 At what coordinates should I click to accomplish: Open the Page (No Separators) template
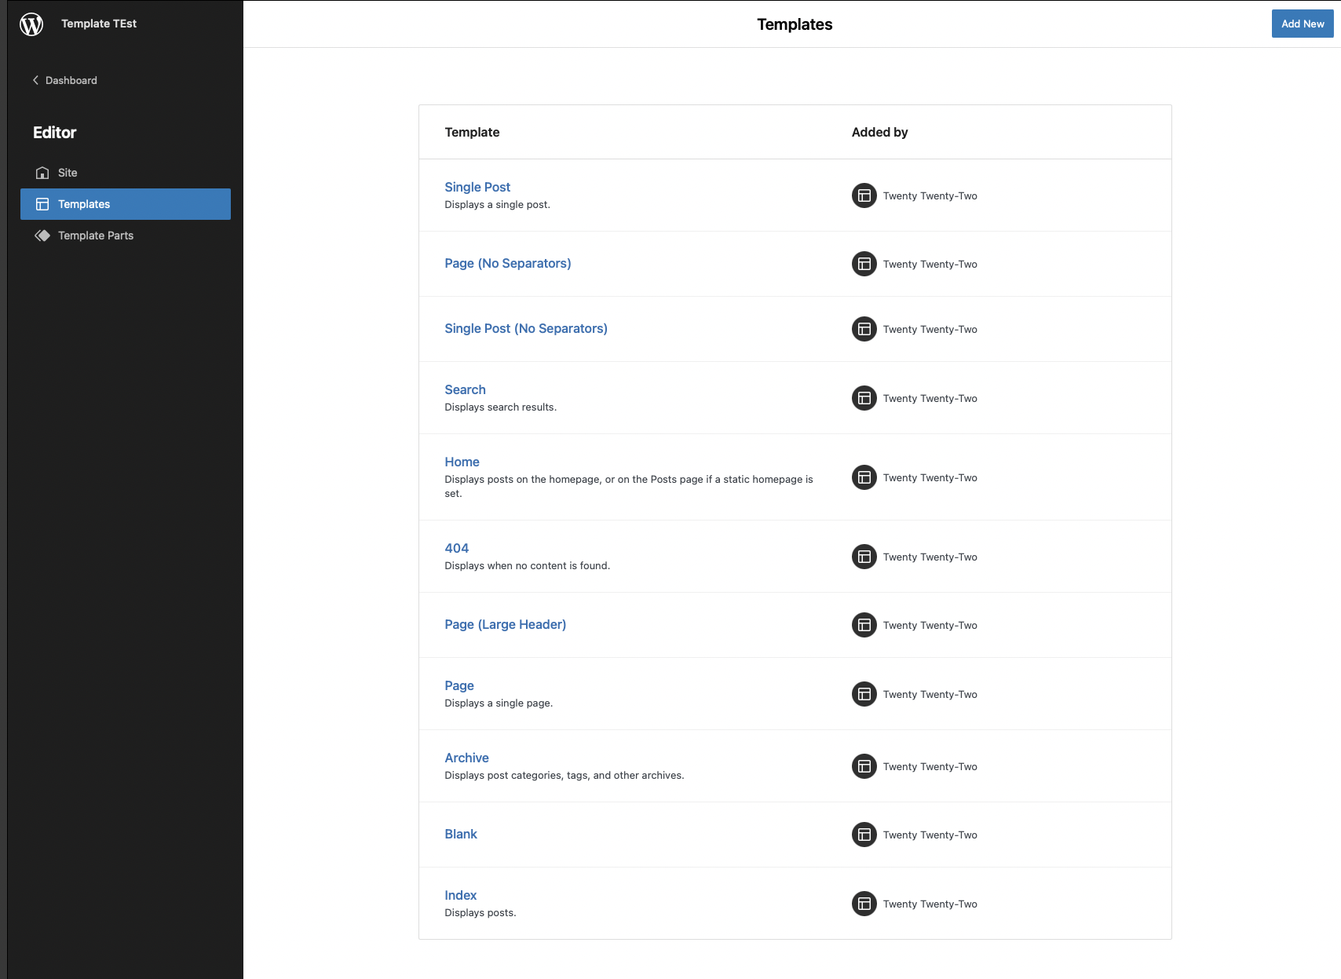click(507, 263)
